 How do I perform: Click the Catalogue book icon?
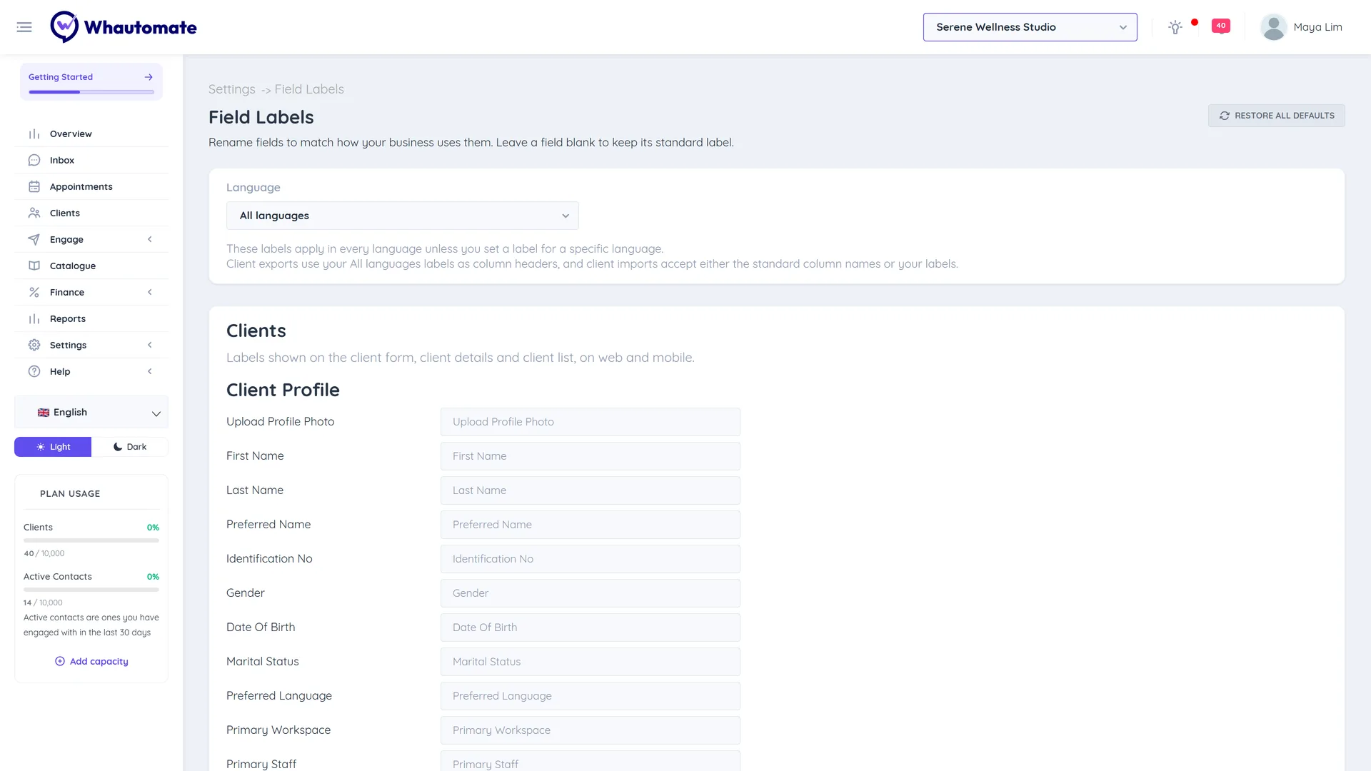[x=34, y=266]
